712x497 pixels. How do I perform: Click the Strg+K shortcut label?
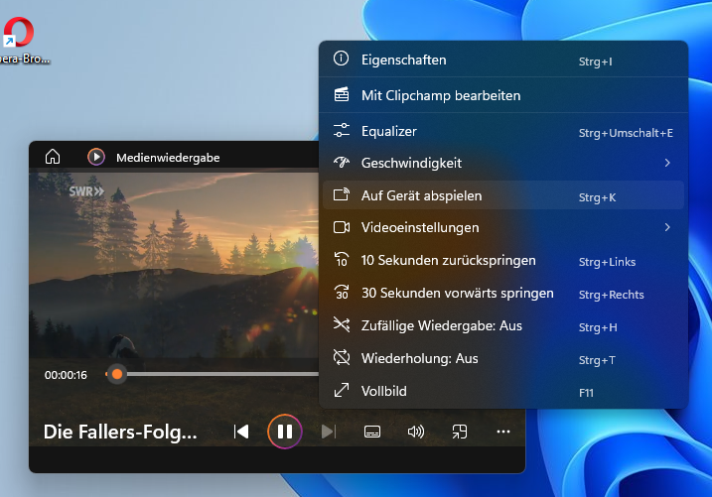pyautogui.click(x=597, y=197)
